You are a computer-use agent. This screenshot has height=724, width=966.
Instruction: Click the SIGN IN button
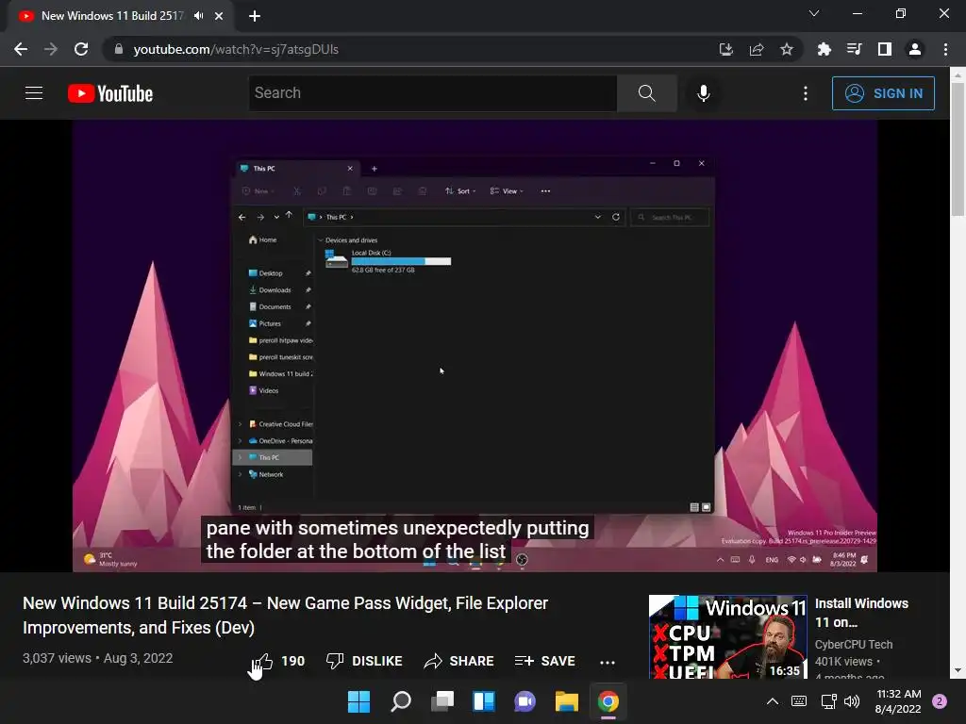pos(883,93)
